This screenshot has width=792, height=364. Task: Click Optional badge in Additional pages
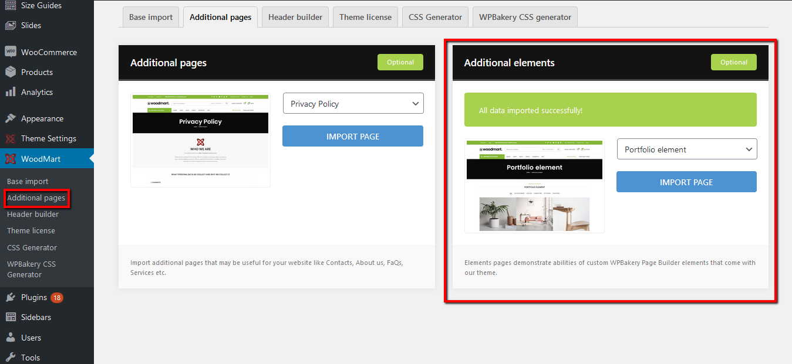(x=400, y=62)
